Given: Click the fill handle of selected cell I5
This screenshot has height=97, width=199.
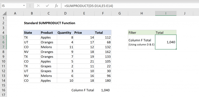Looking at the screenshot, I should pos(176,49).
